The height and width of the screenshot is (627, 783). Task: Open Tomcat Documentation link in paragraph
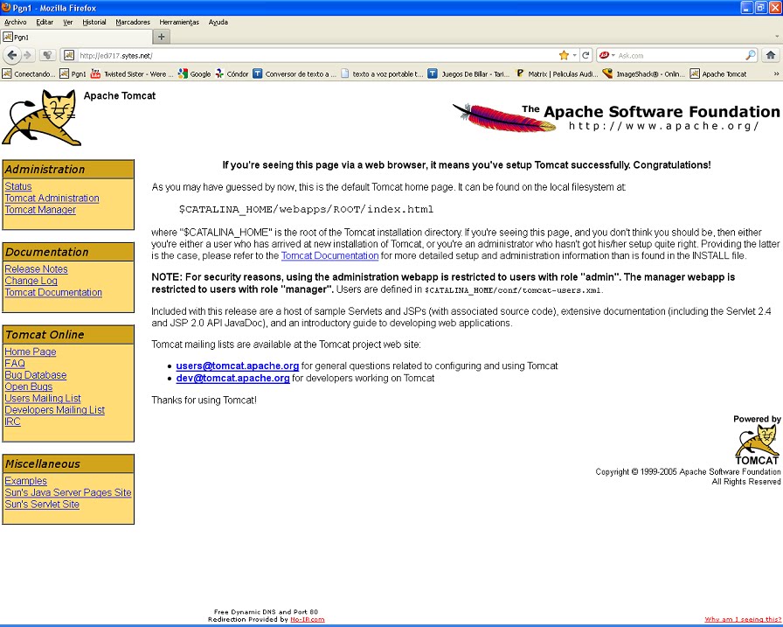pyautogui.click(x=329, y=255)
